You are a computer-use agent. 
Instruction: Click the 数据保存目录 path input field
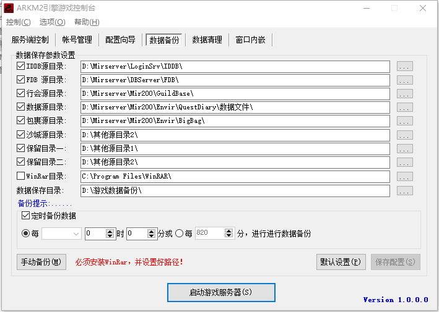(x=235, y=191)
